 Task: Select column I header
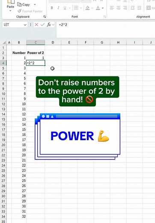[134, 42]
